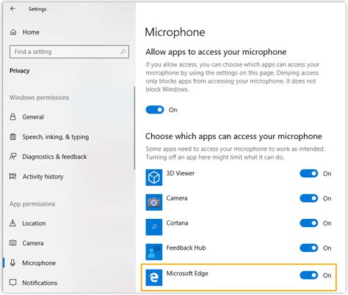
Task: Click the 3D Viewer app name
Action: pyautogui.click(x=181, y=173)
